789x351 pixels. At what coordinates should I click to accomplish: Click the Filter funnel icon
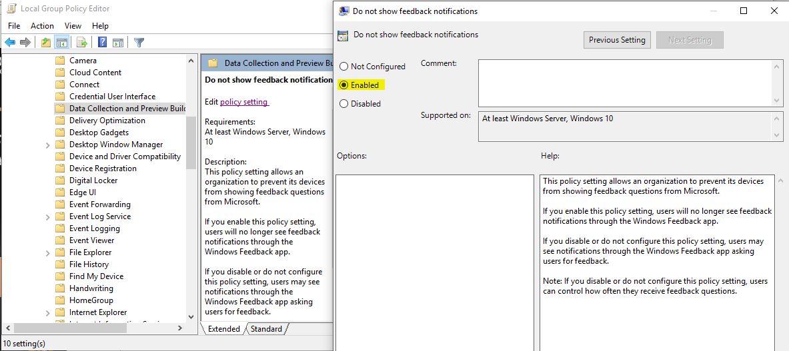pos(139,42)
